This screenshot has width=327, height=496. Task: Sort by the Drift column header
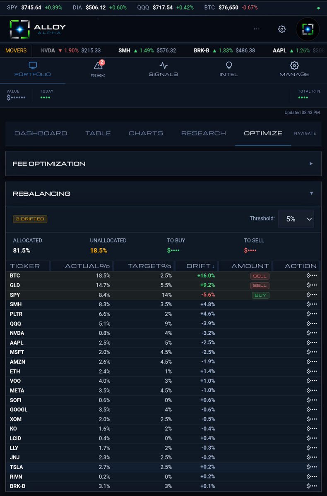(x=200, y=266)
